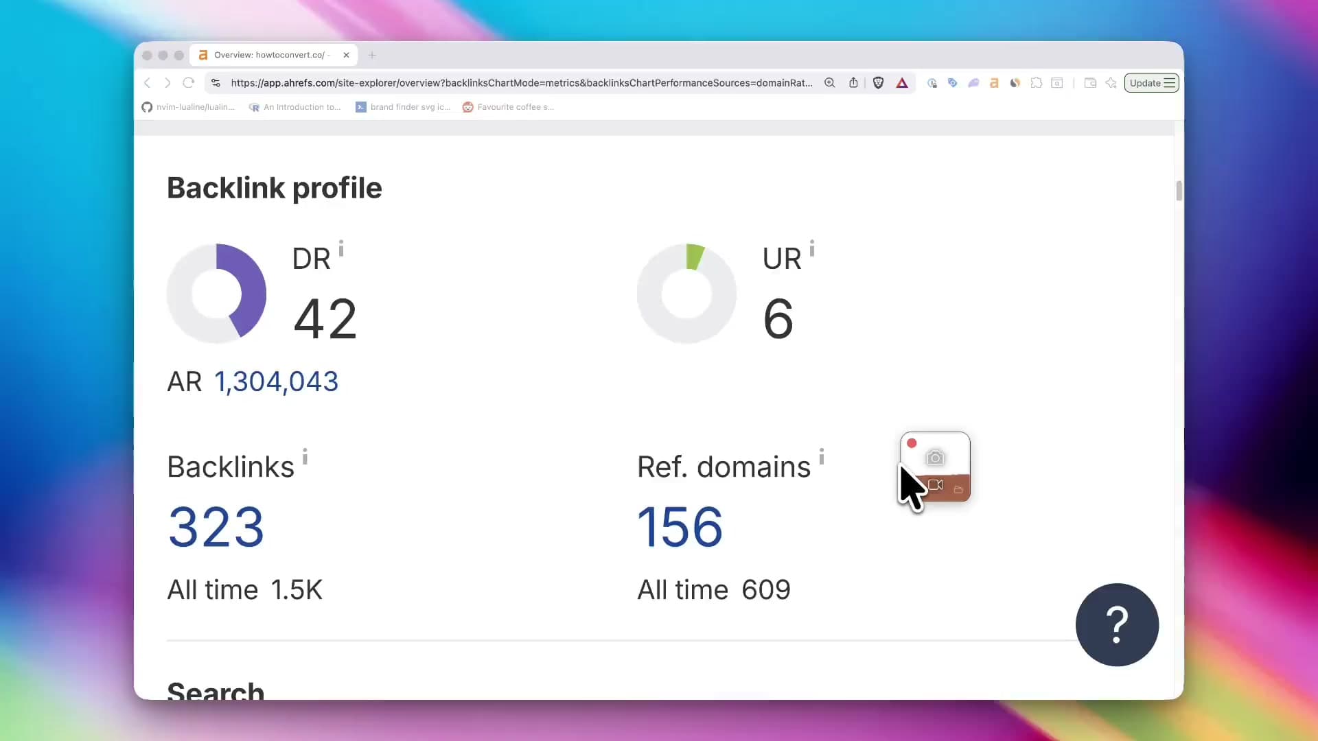Image resolution: width=1318 pixels, height=741 pixels.
Task: Click the All time 609 domains text
Action: pos(714,590)
